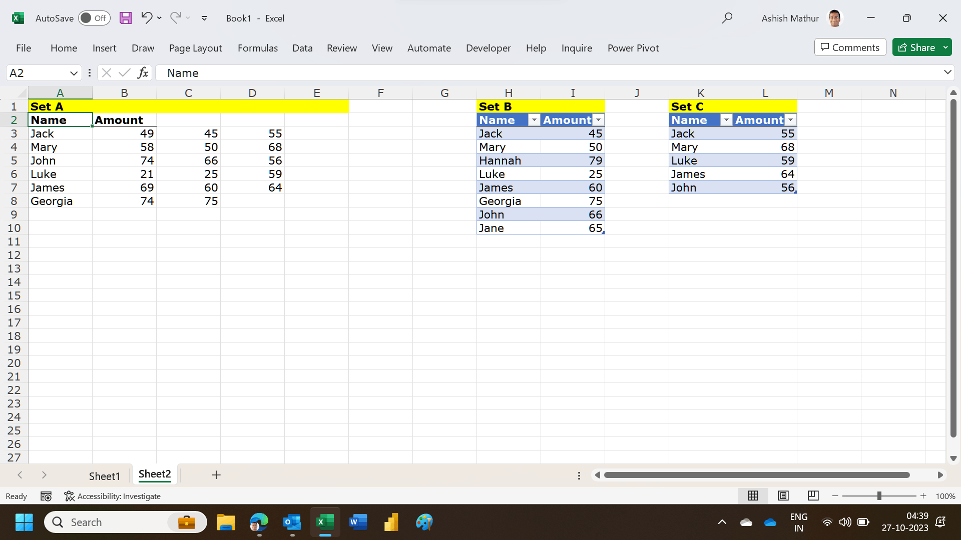The width and height of the screenshot is (961, 540).
Task: Click the Macro recording status bar icon
Action: coord(46,496)
